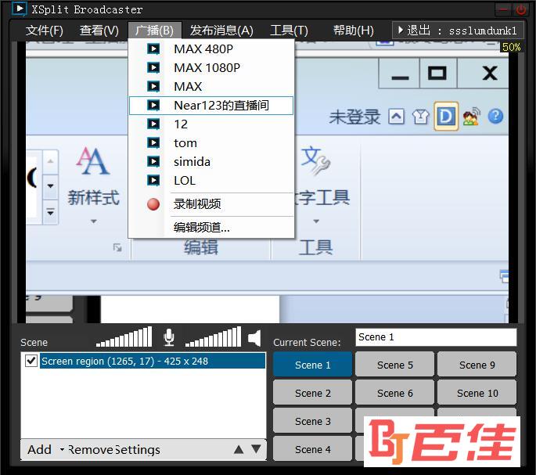The width and height of the screenshot is (536, 475).
Task: Choose 录制视频 from the menu
Action: 211,204
